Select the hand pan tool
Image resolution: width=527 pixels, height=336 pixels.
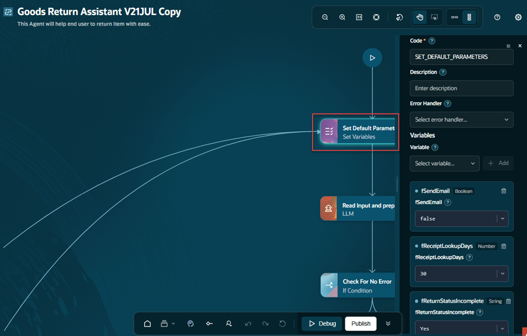coord(420,17)
